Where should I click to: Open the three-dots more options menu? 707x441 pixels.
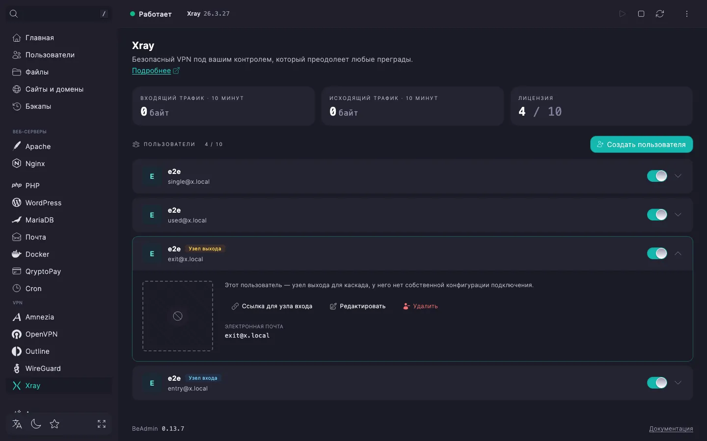687,14
